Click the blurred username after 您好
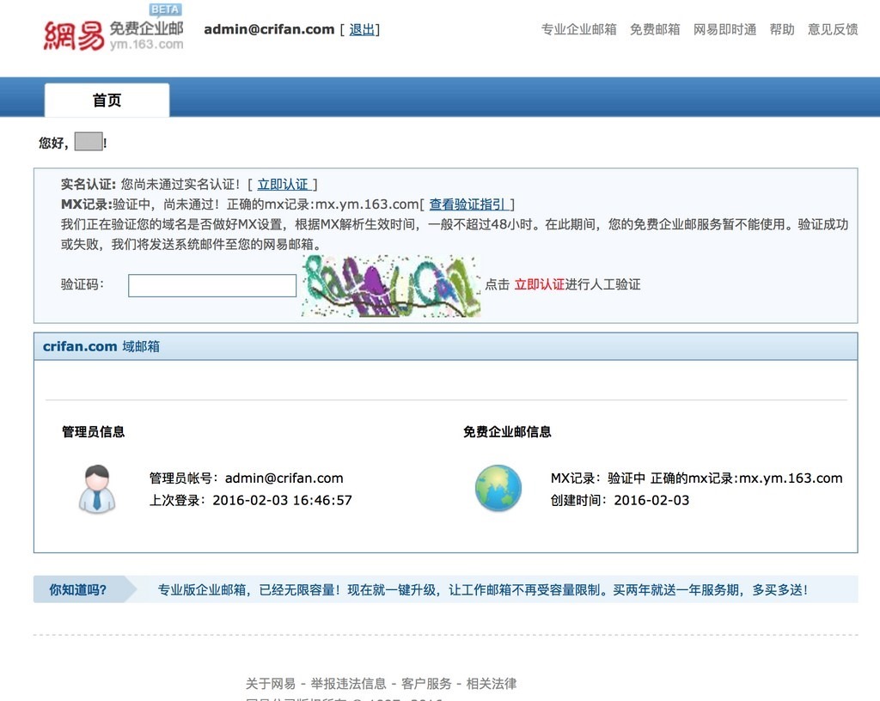 point(89,142)
